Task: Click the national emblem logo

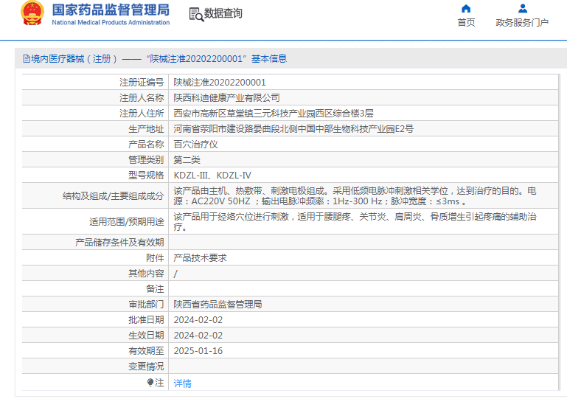Action: pyautogui.click(x=32, y=13)
